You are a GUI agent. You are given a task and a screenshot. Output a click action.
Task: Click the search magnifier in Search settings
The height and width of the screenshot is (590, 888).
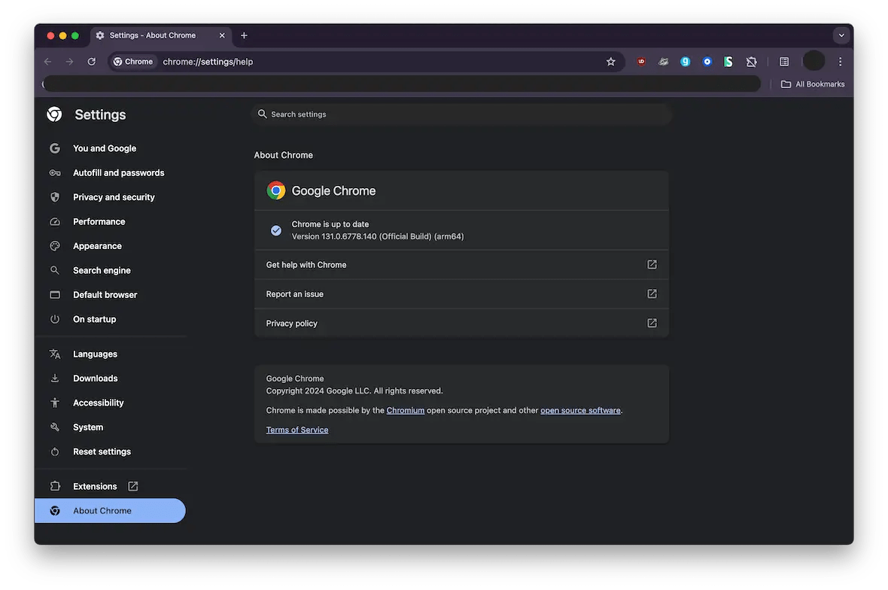point(262,114)
